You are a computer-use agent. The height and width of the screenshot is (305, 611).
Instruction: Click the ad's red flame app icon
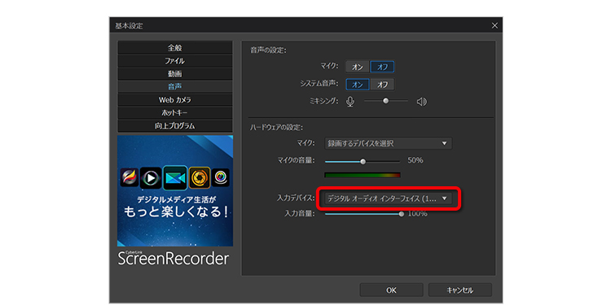(129, 178)
